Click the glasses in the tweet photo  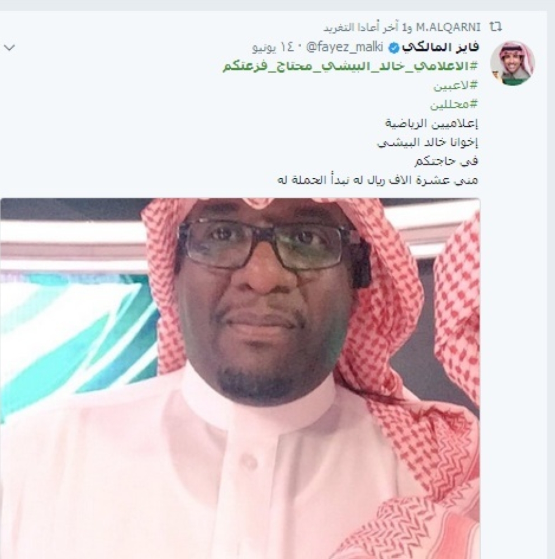tap(264, 244)
